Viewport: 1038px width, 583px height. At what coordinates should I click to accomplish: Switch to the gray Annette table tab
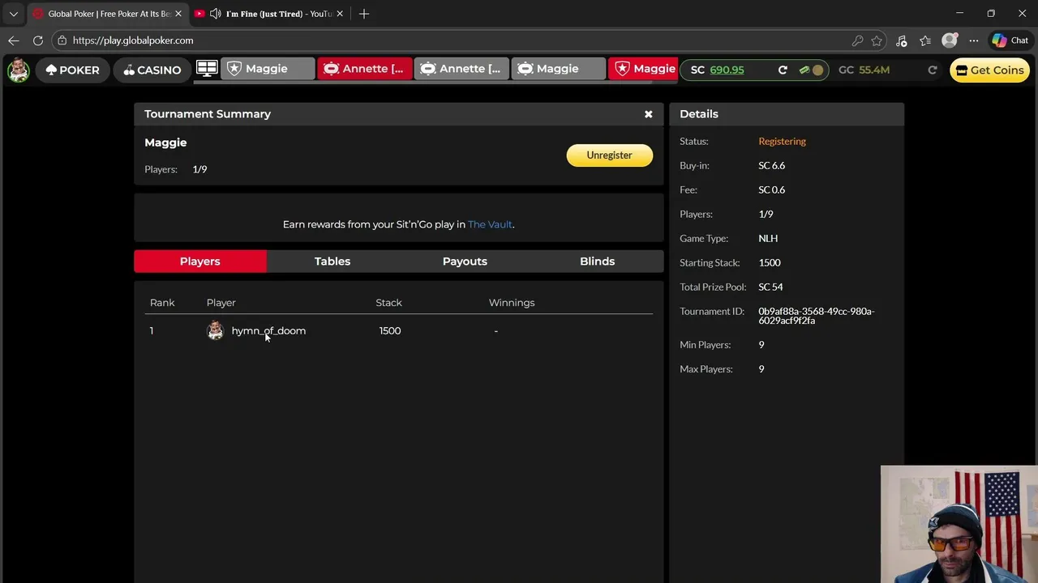(x=461, y=69)
